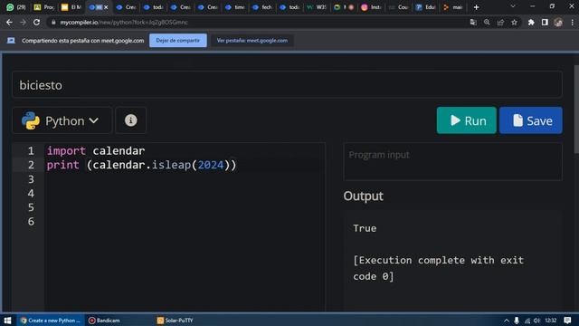Screen dimensions: 579x326
Task: Reload the mycompiler.io page
Action: 36,22
